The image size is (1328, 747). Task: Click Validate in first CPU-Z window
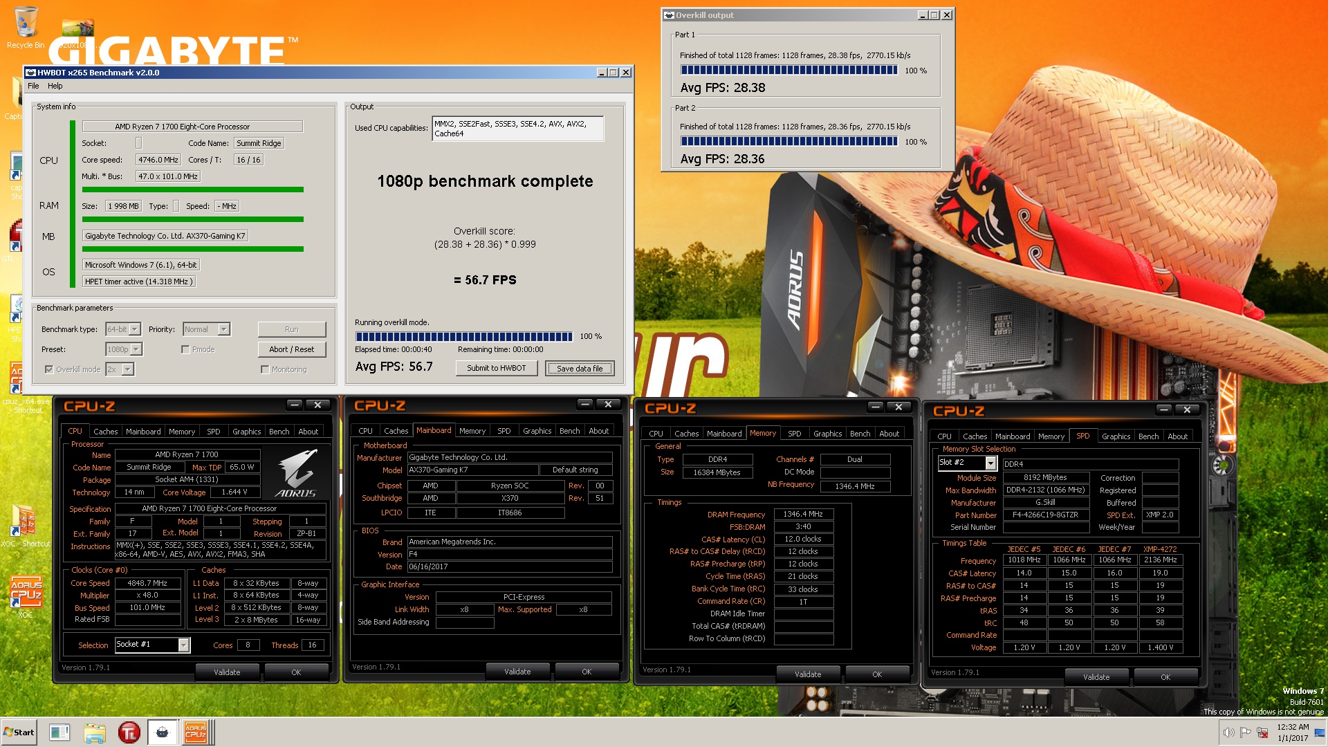[227, 672]
